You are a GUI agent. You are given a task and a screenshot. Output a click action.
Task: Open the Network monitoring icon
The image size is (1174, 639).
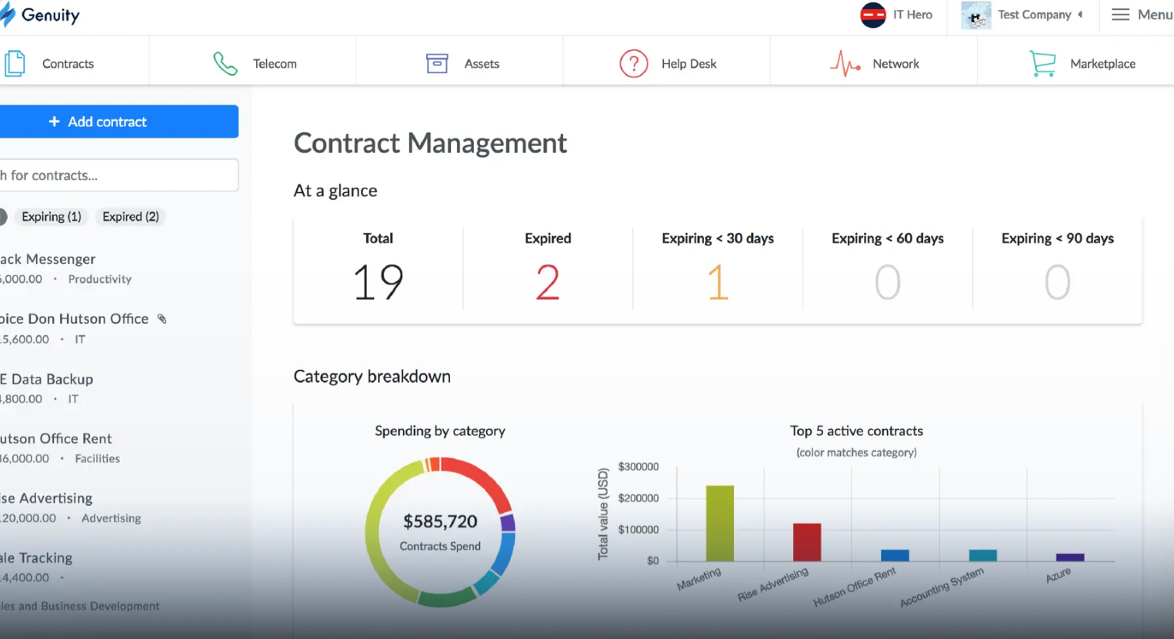[x=845, y=64]
